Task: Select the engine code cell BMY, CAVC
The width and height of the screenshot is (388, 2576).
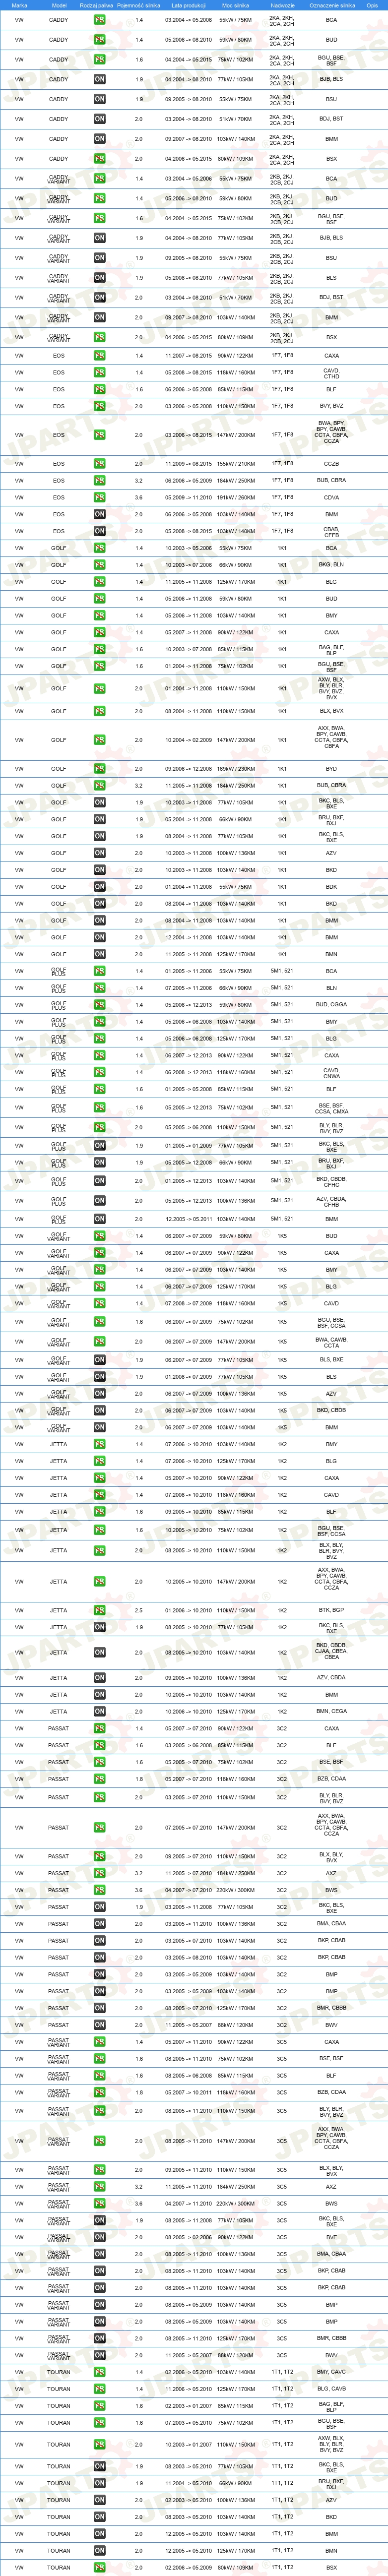Action: pos(331,2372)
